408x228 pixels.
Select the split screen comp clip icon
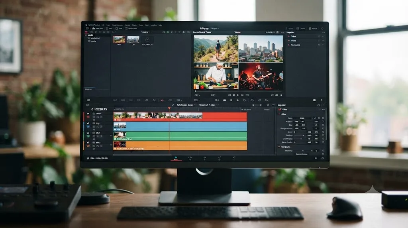pyautogui.click(x=147, y=39)
